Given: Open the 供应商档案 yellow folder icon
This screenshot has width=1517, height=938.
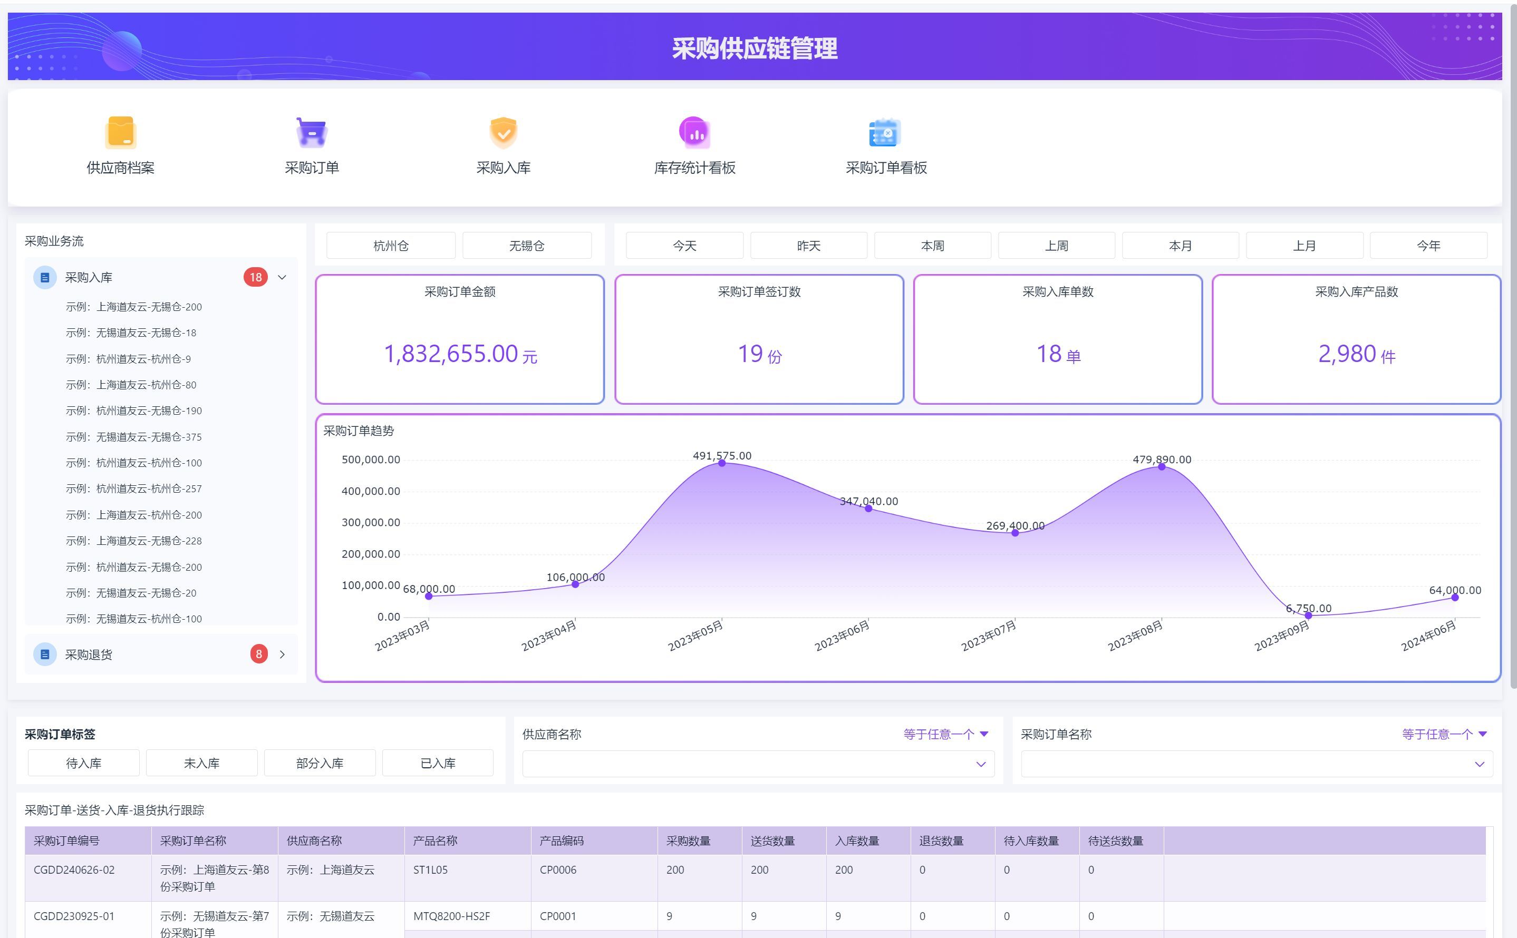Looking at the screenshot, I should (x=120, y=132).
